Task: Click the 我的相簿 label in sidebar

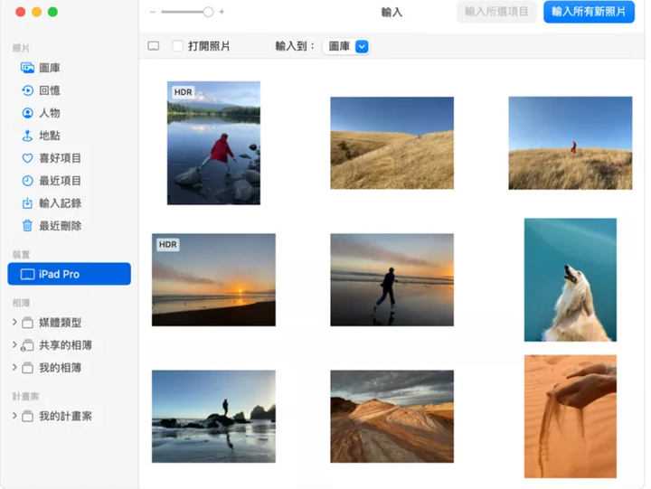Action: point(60,368)
